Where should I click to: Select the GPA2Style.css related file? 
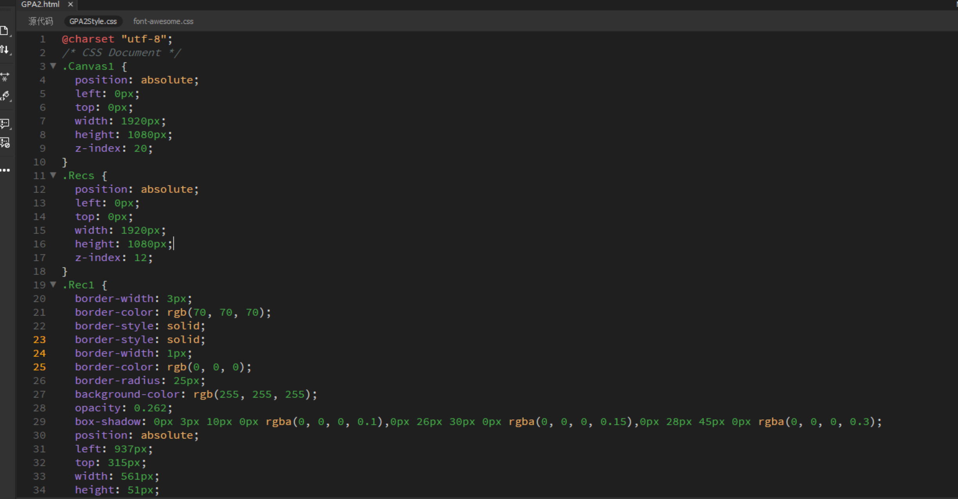coord(93,21)
